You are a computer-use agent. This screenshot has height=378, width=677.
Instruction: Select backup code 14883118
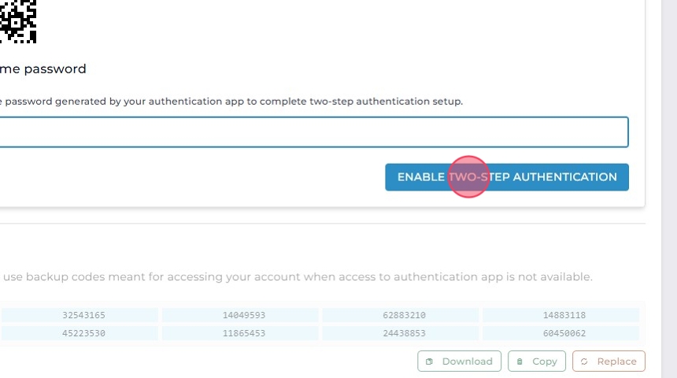point(564,315)
